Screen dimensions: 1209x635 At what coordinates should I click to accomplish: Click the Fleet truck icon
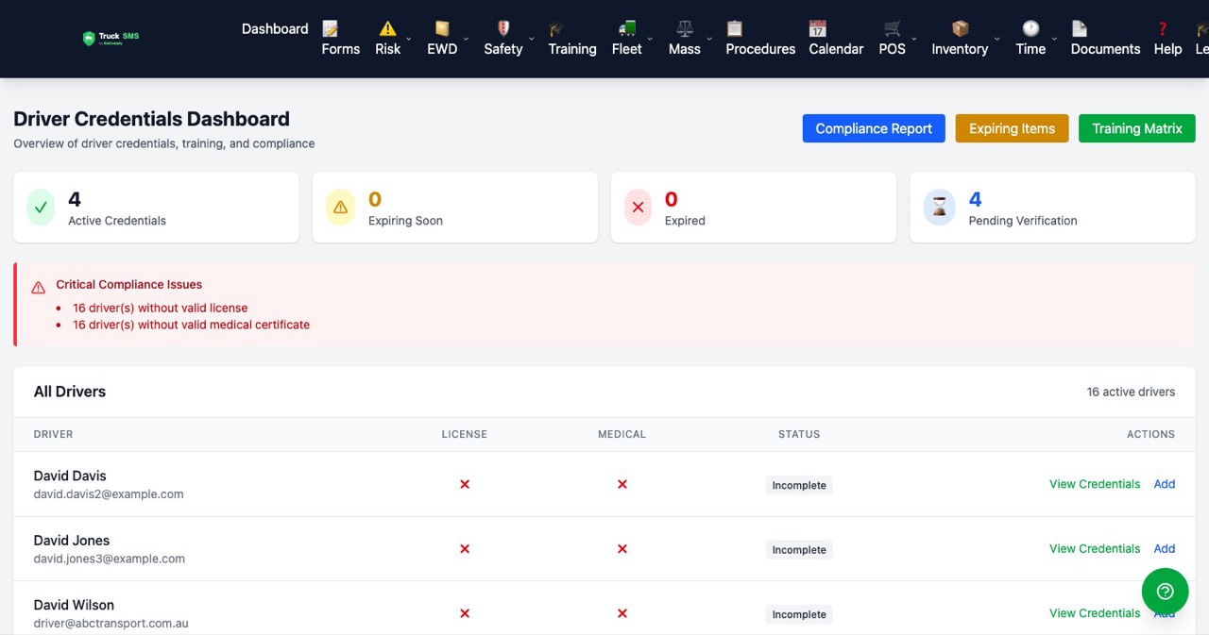tap(627, 28)
